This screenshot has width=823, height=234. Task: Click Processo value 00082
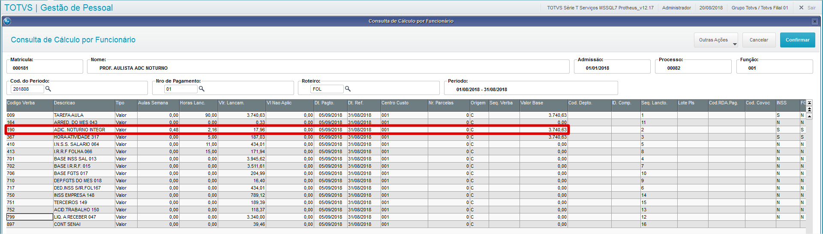coord(674,68)
